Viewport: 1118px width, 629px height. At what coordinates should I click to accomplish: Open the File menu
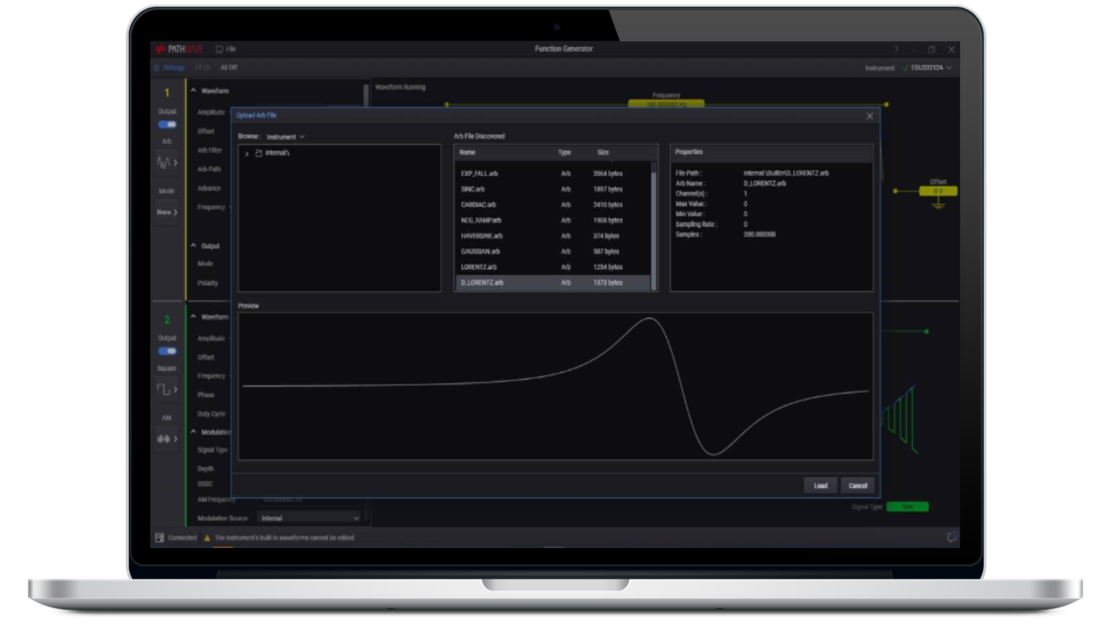(226, 49)
